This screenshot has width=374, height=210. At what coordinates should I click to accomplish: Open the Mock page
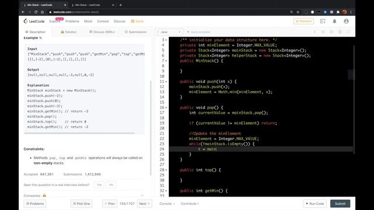pyautogui.click(x=88, y=21)
